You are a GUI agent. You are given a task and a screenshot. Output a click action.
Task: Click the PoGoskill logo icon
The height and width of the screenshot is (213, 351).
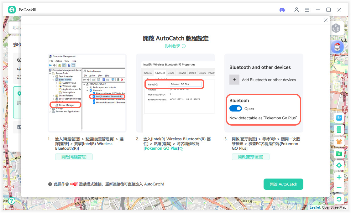[x=12, y=10]
